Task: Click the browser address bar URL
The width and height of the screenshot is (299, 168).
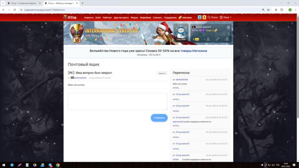Action: (x=44, y=10)
